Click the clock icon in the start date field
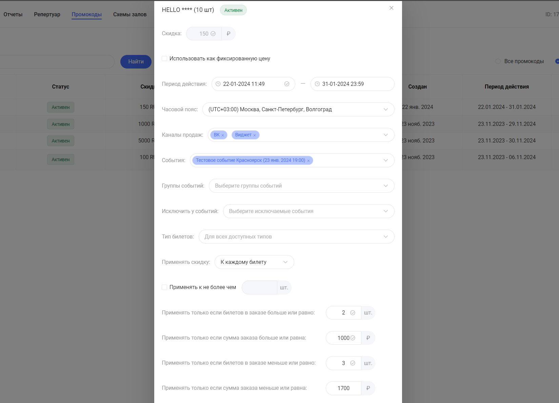 point(218,84)
